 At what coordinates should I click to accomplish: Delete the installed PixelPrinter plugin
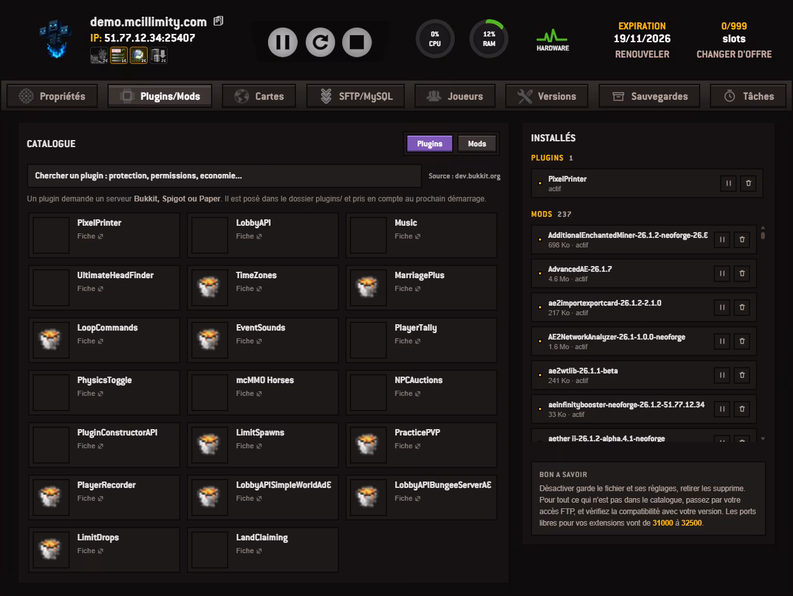[x=749, y=184]
